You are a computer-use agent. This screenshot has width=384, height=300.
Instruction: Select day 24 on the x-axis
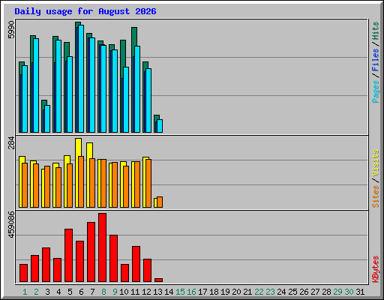pos(281,292)
